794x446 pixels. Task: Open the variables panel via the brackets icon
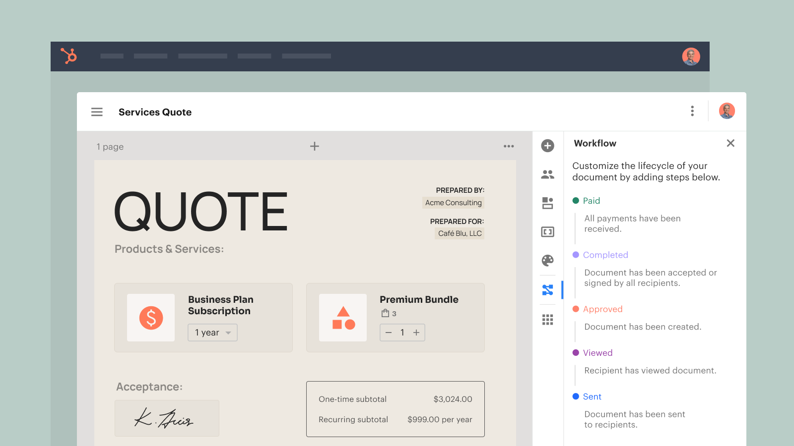(x=547, y=231)
